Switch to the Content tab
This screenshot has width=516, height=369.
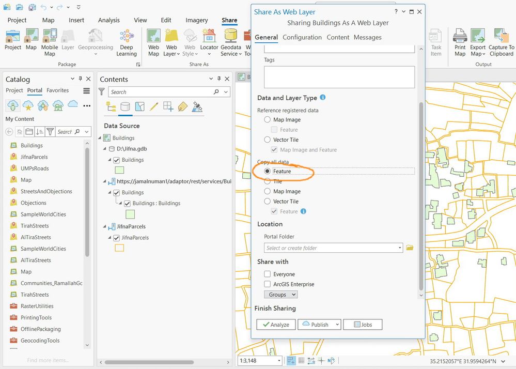tap(338, 37)
